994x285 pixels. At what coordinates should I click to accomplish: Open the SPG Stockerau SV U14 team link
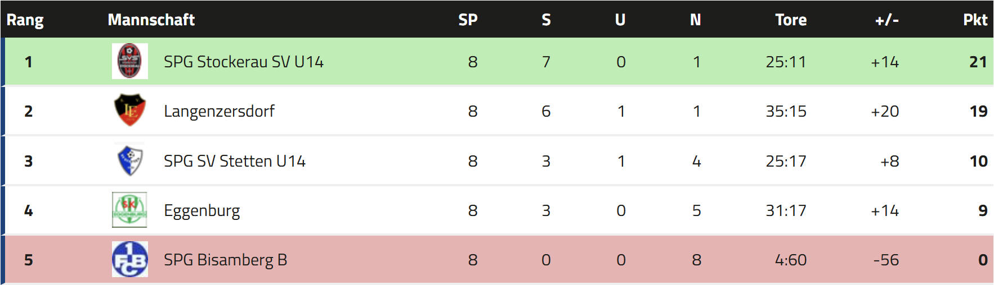pyautogui.click(x=243, y=62)
